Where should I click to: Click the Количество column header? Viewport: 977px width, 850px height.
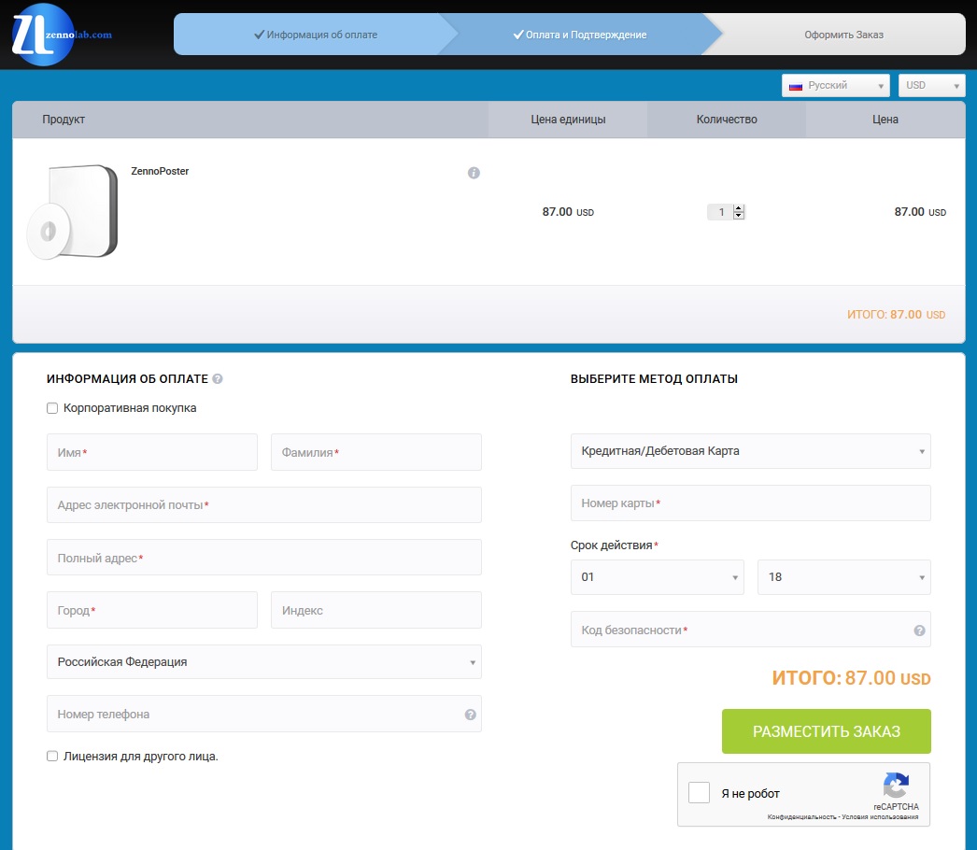tap(727, 119)
